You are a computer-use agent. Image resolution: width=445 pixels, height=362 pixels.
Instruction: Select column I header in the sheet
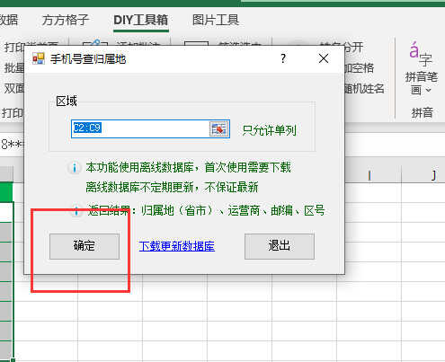click(x=369, y=175)
